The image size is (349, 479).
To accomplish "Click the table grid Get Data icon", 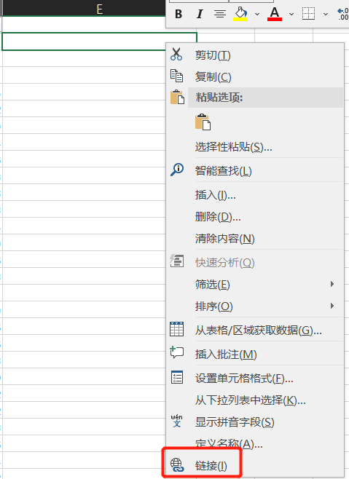I will 176,329.
